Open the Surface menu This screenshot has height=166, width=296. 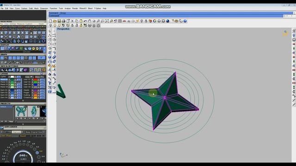point(25,8)
